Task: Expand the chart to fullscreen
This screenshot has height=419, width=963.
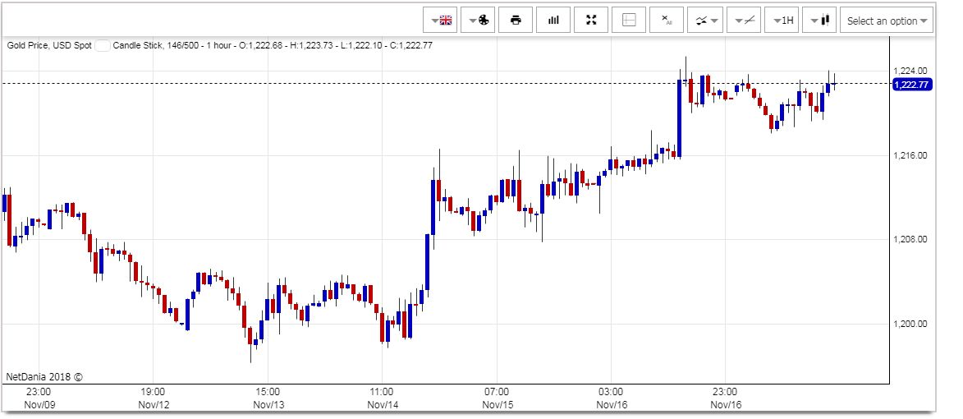Action: click(x=591, y=21)
